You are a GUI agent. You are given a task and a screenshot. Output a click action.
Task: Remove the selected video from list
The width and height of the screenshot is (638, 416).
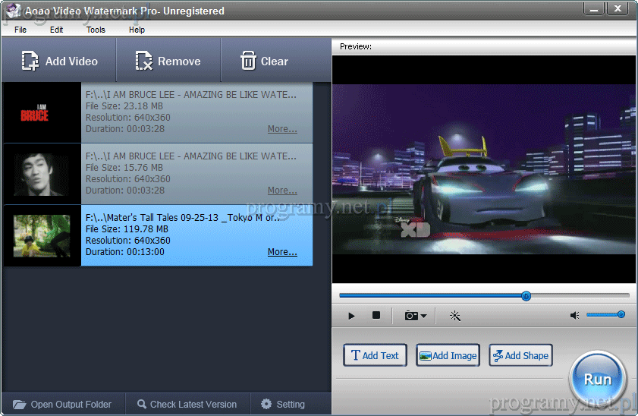tap(168, 61)
